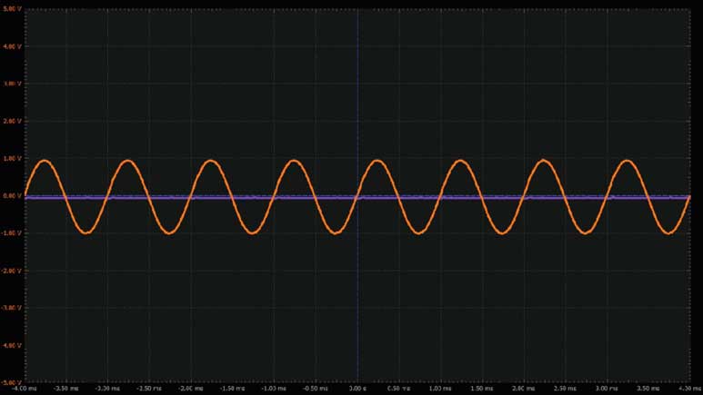Click the -1.00 V vertical axis label
This screenshot has height=395, width=703.
coord(10,232)
